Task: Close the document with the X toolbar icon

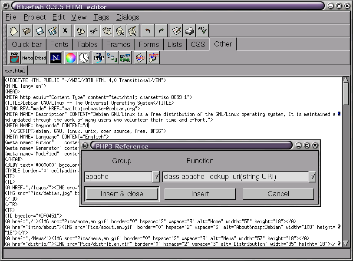Action: point(65,31)
